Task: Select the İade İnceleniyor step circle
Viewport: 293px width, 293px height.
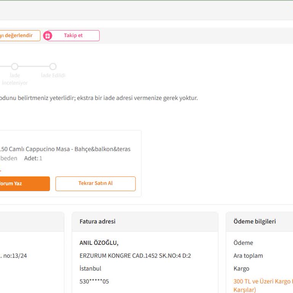Action: [x=14, y=67]
